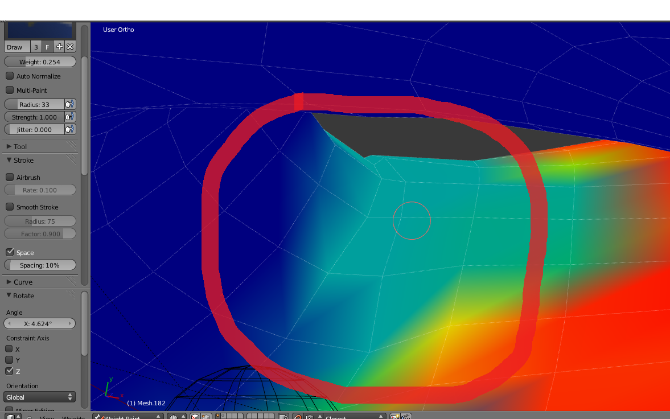Click the snap magnet icon
670x419 pixels.
click(298, 416)
